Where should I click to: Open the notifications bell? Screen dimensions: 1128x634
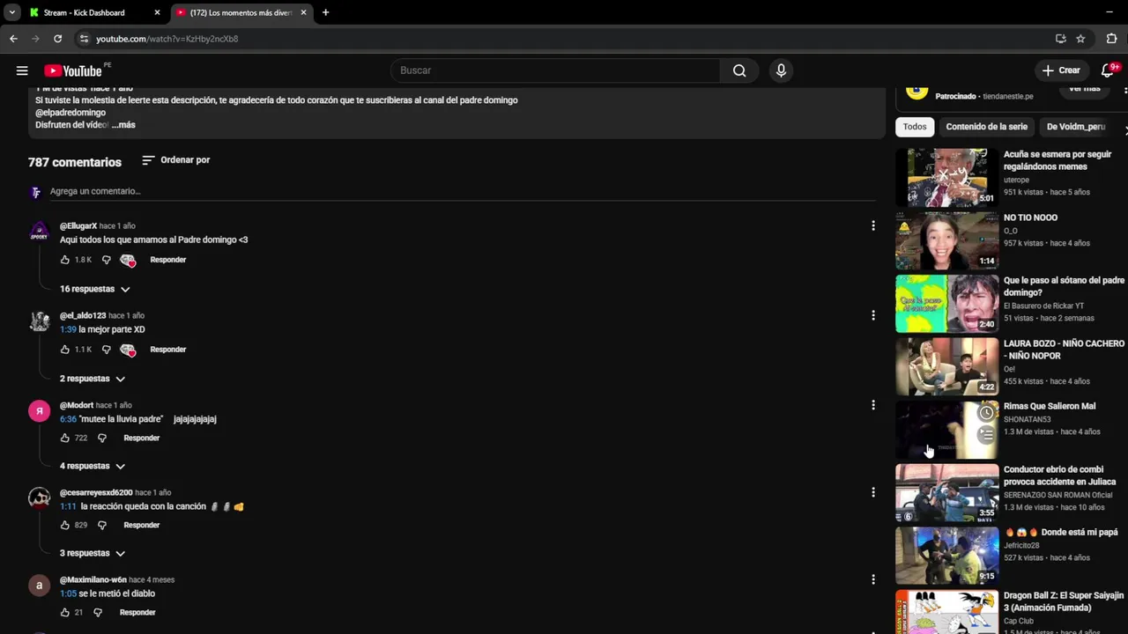[x=1108, y=70]
